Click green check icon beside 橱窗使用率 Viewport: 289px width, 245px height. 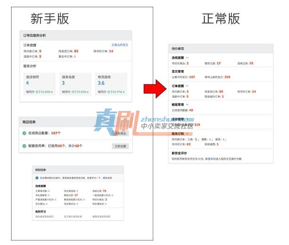24,146
